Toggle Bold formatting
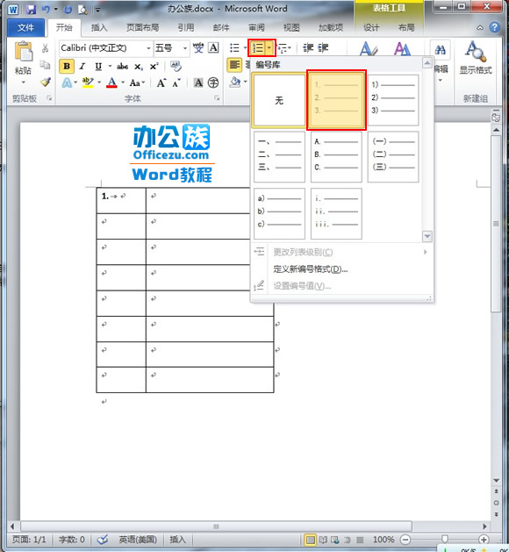The height and width of the screenshot is (552, 509). coord(67,66)
